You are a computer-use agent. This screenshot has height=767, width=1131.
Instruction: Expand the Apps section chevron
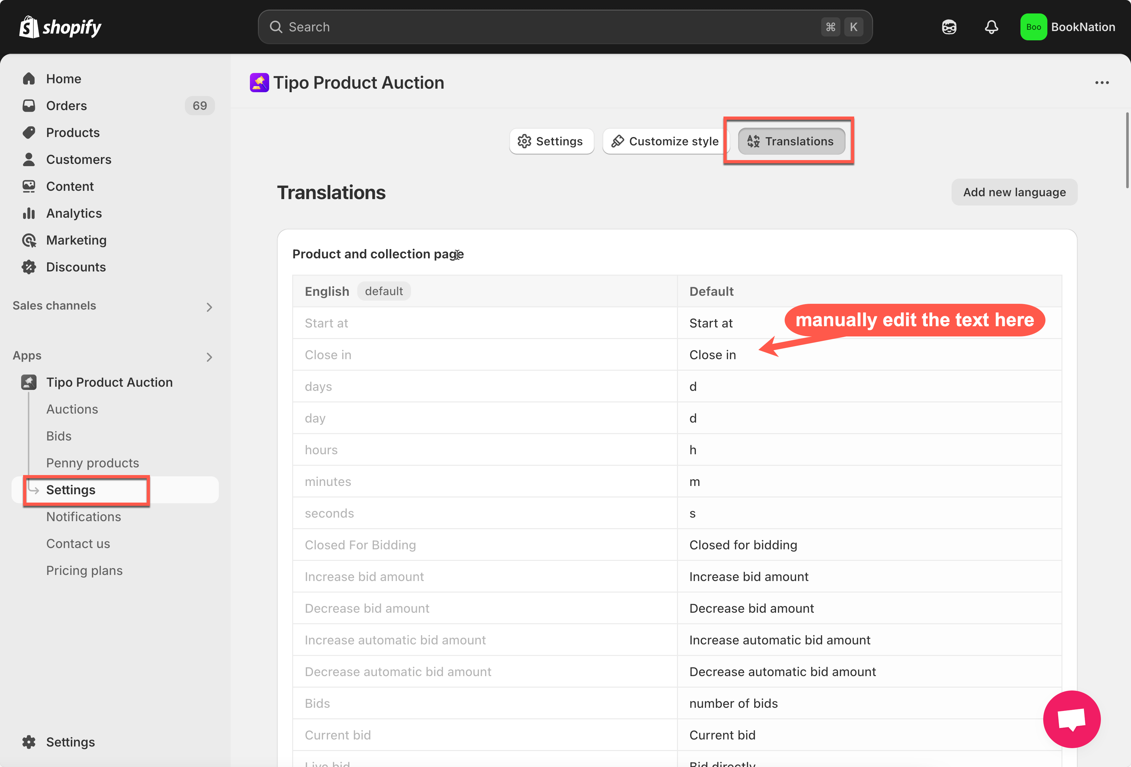[x=209, y=357]
